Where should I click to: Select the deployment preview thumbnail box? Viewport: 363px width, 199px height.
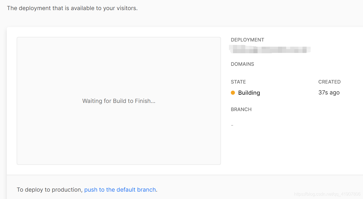[119, 101]
